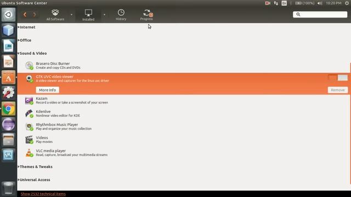This screenshot has width=351, height=197.
Task: Select the Kazam row title
Action: coord(42,99)
